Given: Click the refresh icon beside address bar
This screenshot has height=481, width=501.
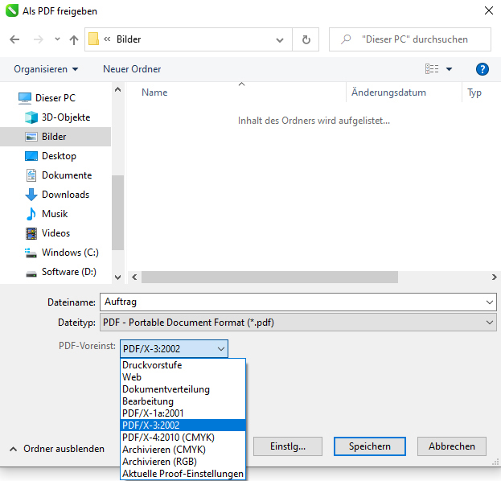Looking at the screenshot, I should pyautogui.click(x=306, y=39).
